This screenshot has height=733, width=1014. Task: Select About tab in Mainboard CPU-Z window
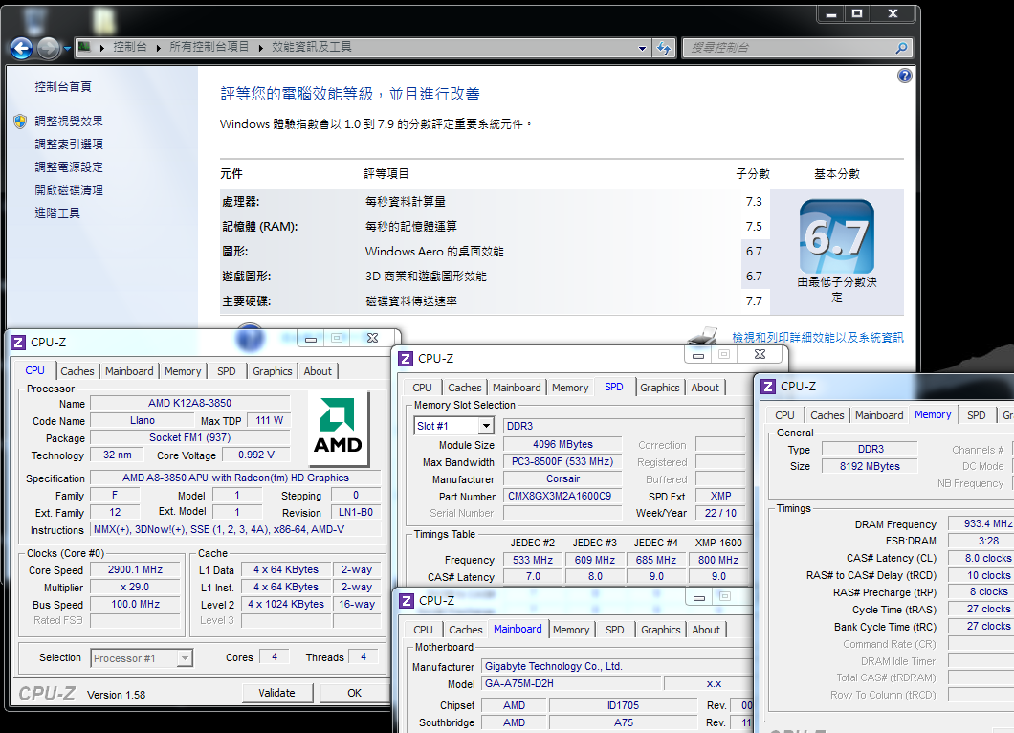[x=706, y=630]
